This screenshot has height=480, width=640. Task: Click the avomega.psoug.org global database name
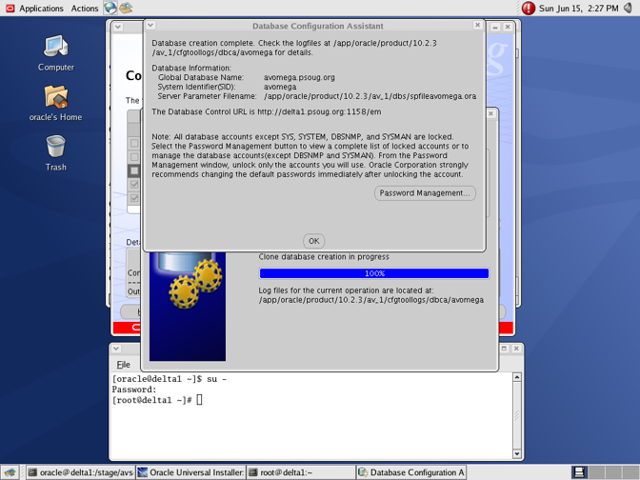point(299,77)
